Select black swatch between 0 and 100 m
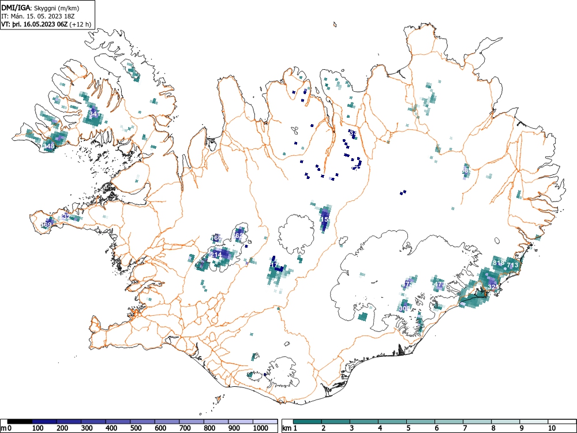577x433 pixels. pos(20,421)
